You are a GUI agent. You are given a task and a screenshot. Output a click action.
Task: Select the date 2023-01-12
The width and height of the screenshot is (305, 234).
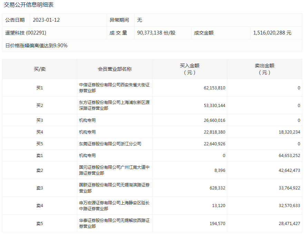pos(46,20)
